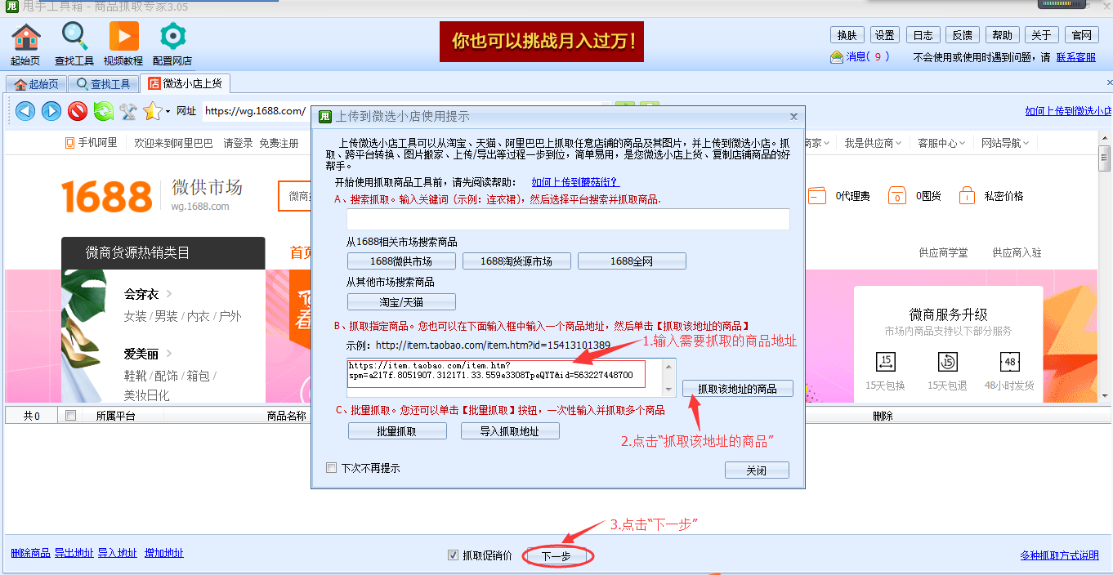Click the 15天包退 badge icon
1113x575 pixels.
pos(948,362)
